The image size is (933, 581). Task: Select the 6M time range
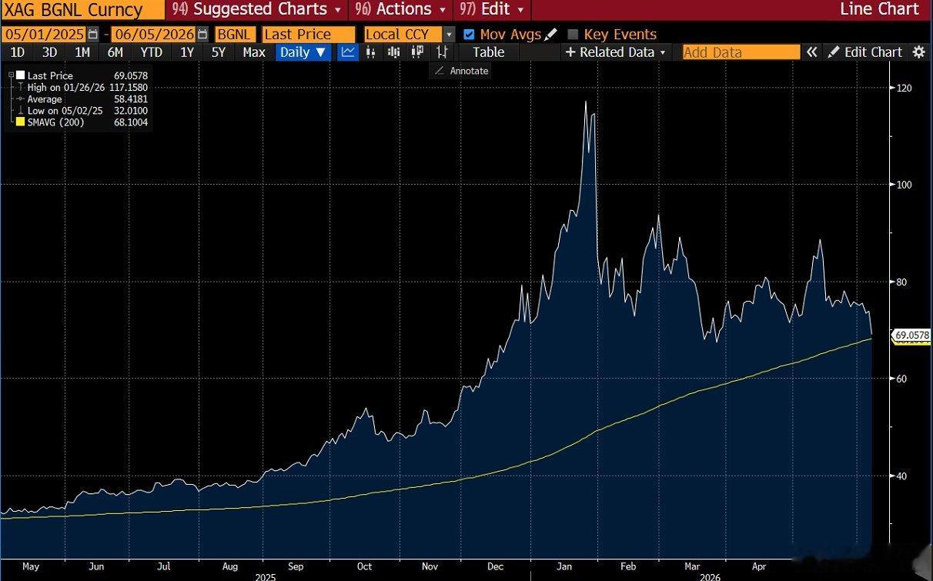click(115, 52)
